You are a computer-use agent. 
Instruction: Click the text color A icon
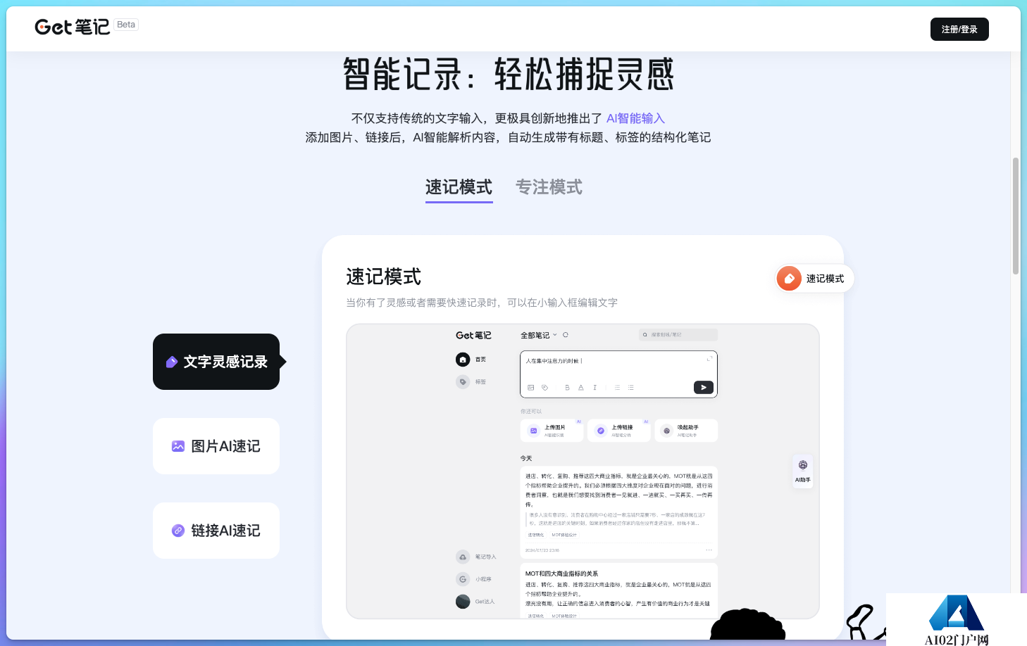(581, 388)
